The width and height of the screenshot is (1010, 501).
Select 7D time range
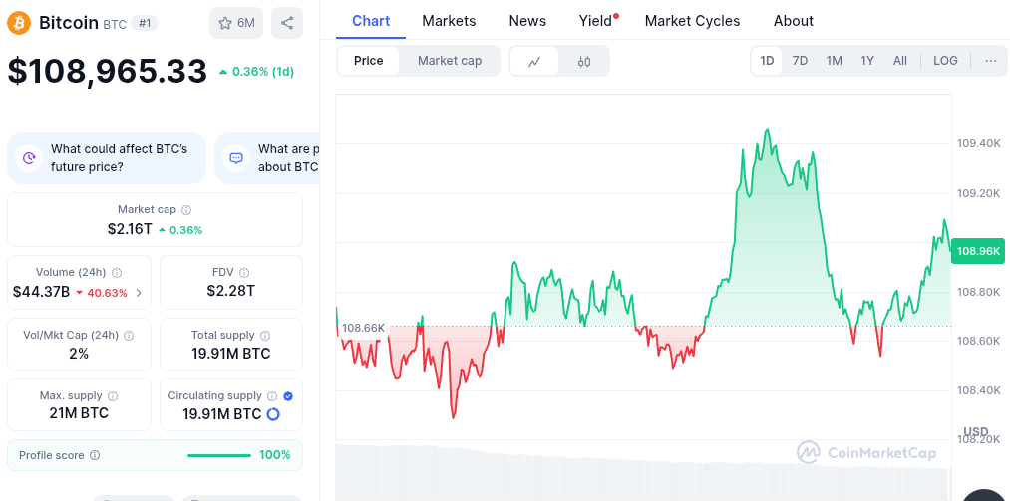[800, 61]
